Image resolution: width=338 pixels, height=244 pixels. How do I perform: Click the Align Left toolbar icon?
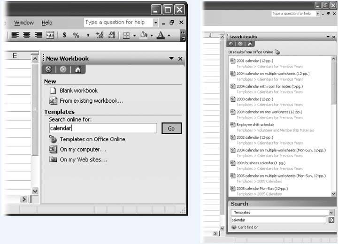[x=15, y=35]
